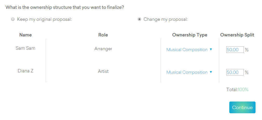The height and width of the screenshot is (120, 262).
Task: Select the 'Change my proposal' radio button
Action: click(140, 19)
